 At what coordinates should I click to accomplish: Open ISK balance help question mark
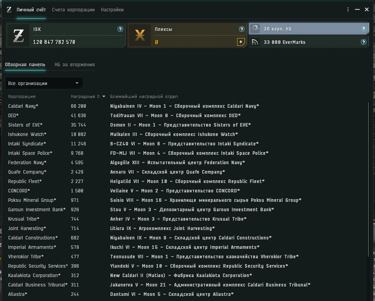click(120, 29)
